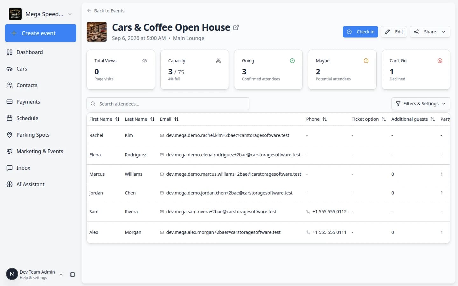Image resolution: width=458 pixels, height=286 pixels.
Task: Collapse the sidebar with panel toggle icon
Action: pos(73,275)
